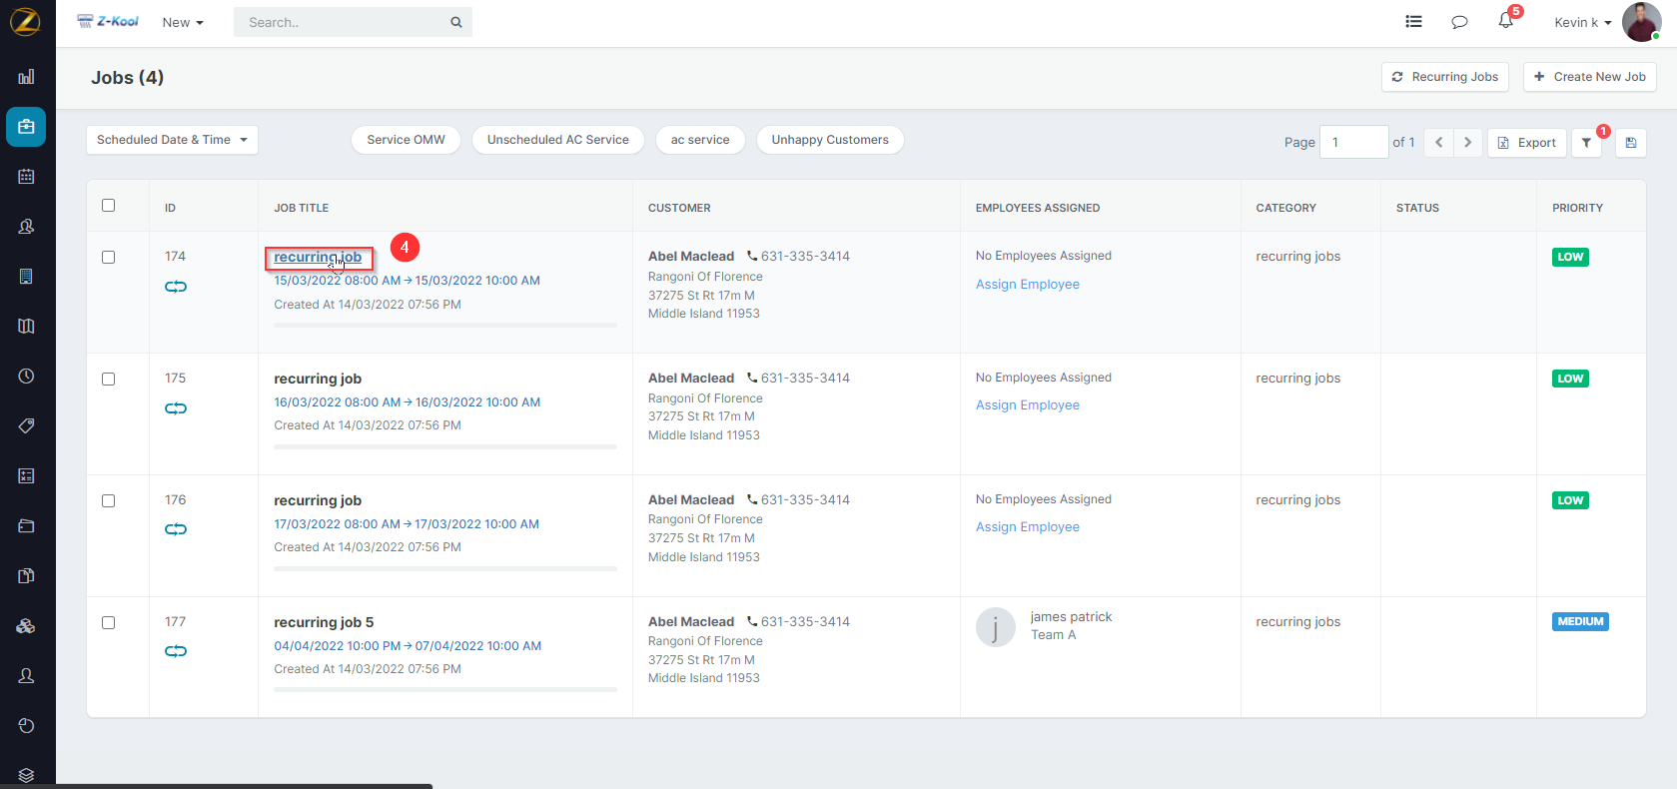Click Assign Employee link for job 175

1027,405
